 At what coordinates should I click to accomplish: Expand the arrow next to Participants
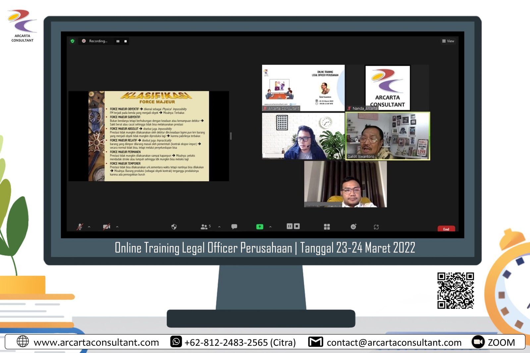219,227
